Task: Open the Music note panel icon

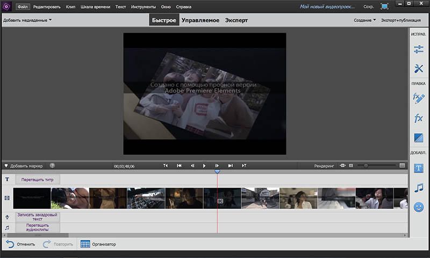Action: [x=419, y=188]
